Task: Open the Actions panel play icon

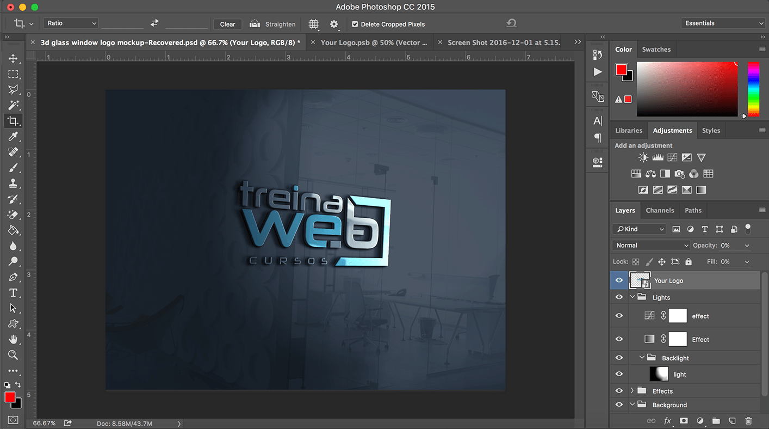Action: click(x=598, y=72)
